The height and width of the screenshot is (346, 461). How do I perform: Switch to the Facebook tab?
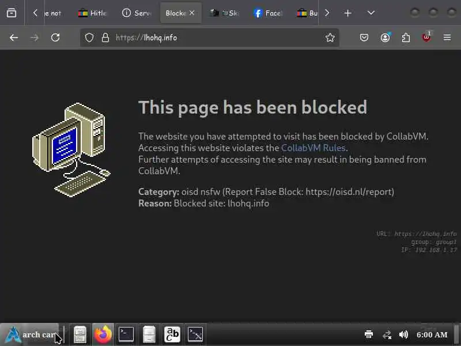(268, 13)
